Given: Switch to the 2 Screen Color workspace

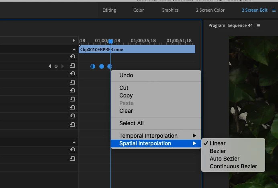Looking at the screenshot, I should point(210,10).
